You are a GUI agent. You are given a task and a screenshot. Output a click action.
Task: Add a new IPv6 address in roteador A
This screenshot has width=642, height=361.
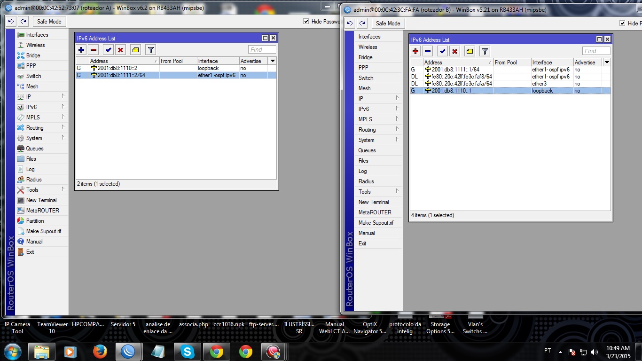pos(81,50)
